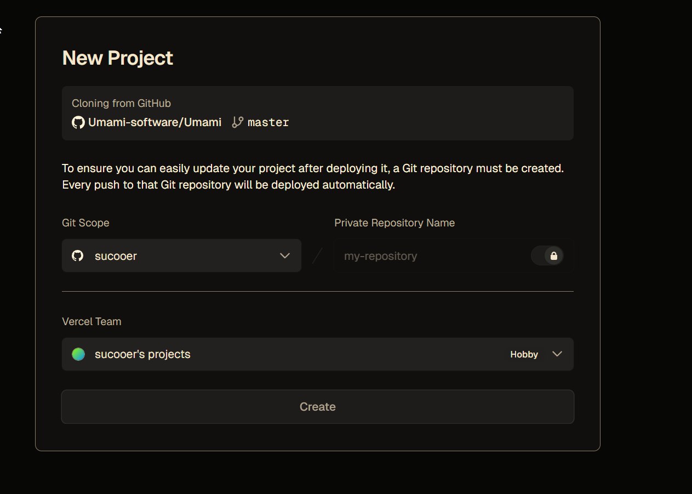Click the Vercel Team label

[91, 321]
